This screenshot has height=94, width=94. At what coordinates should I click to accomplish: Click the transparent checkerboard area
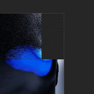point(53,36)
